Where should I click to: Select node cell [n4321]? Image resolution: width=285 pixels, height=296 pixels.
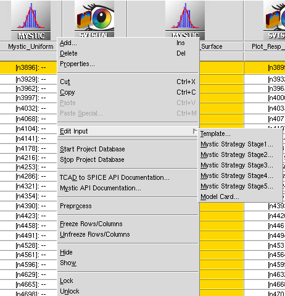pos(28,186)
